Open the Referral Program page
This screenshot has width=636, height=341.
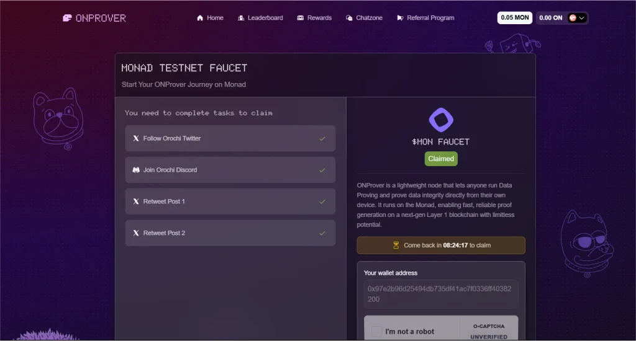pos(425,18)
